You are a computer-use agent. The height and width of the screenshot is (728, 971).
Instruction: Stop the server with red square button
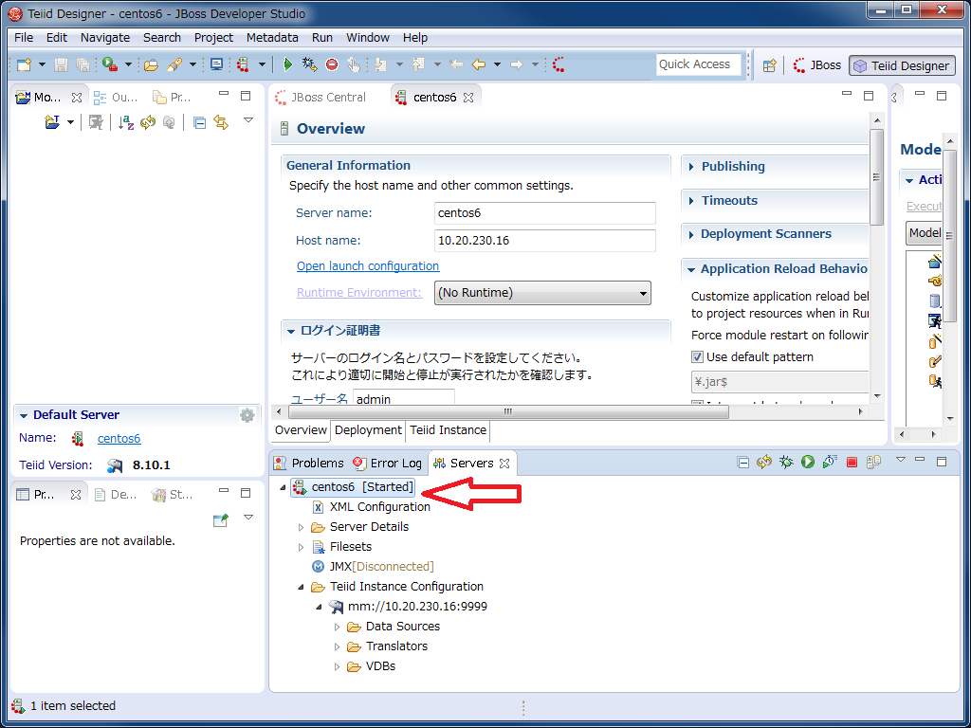coord(852,462)
